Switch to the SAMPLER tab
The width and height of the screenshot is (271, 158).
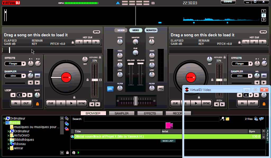(x=121, y=113)
